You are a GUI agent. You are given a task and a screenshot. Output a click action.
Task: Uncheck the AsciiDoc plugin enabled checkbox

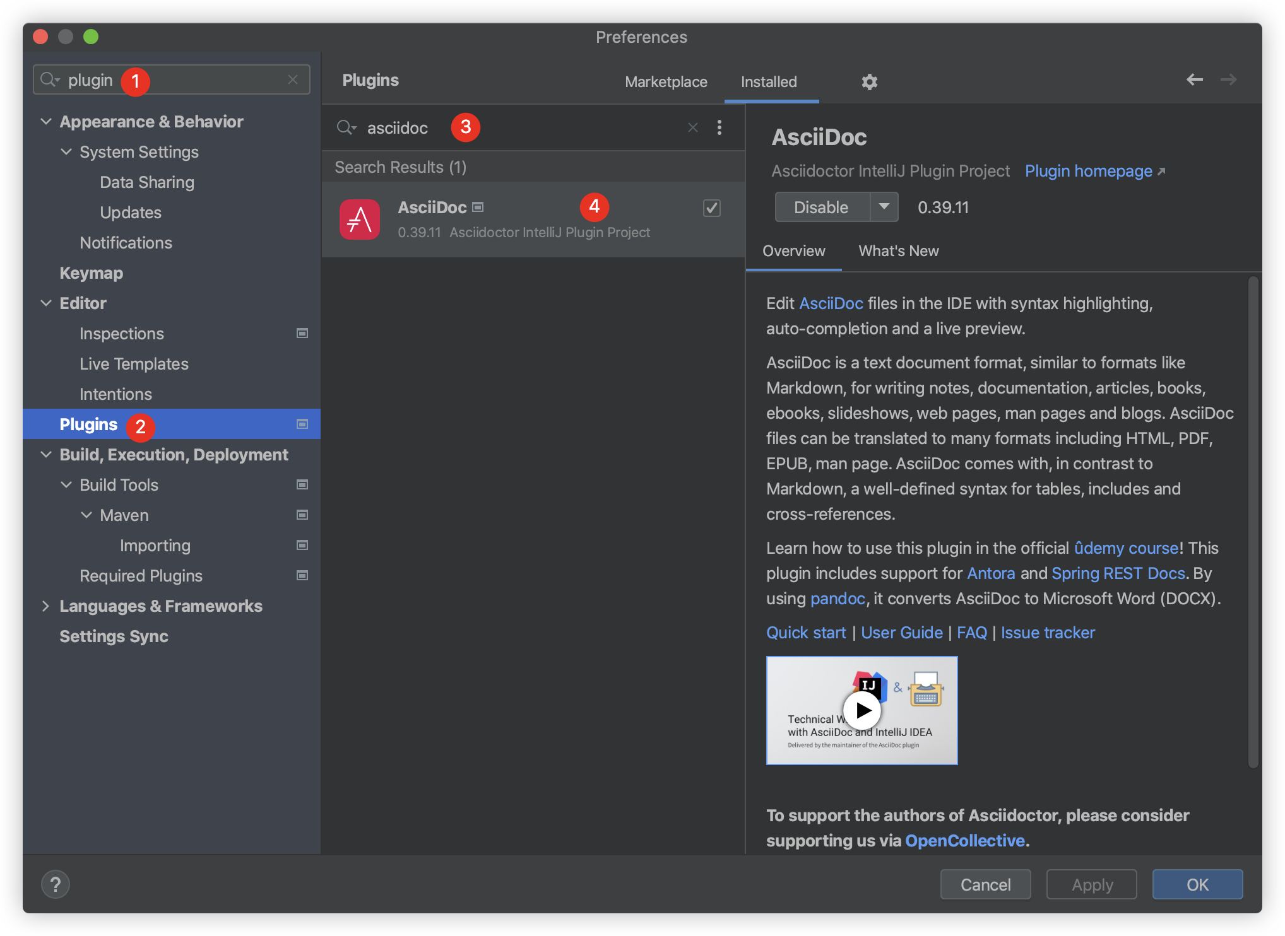[x=712, y=208]
